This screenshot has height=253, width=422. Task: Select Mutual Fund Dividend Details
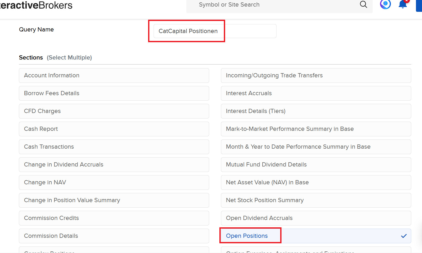[x=316, y=165]
